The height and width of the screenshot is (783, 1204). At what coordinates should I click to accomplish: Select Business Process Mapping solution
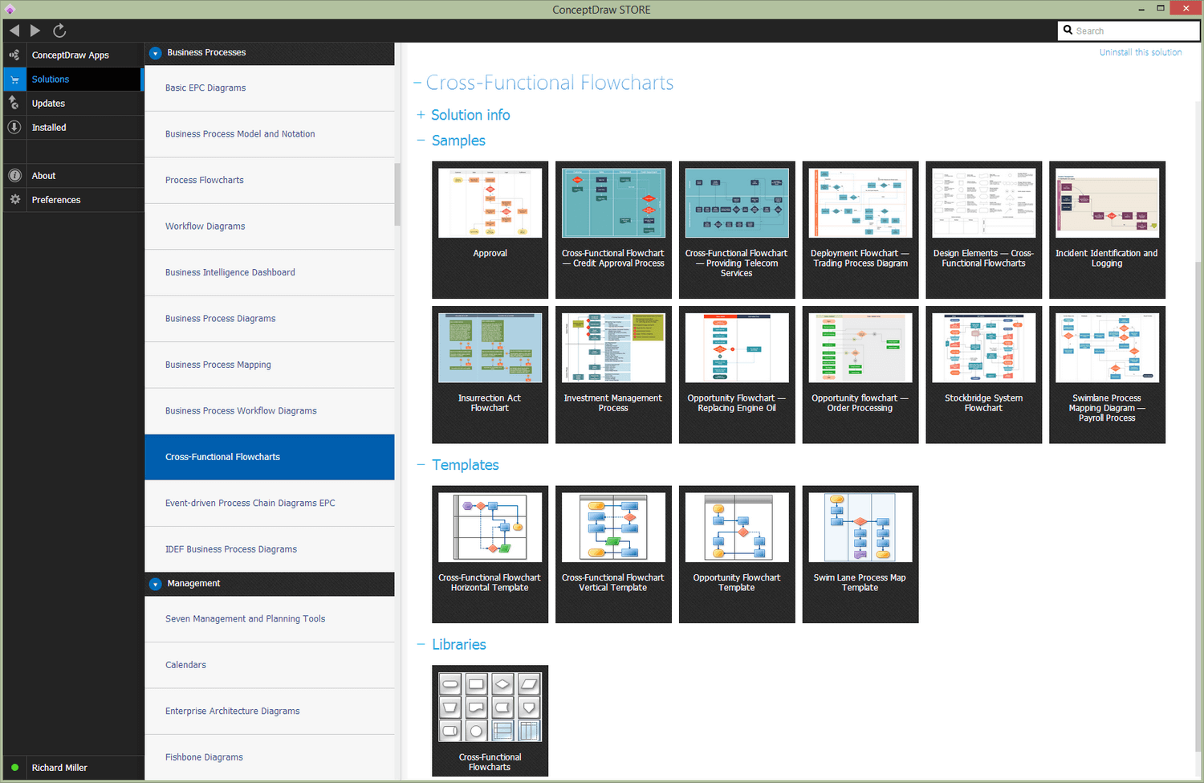point(270,365)
